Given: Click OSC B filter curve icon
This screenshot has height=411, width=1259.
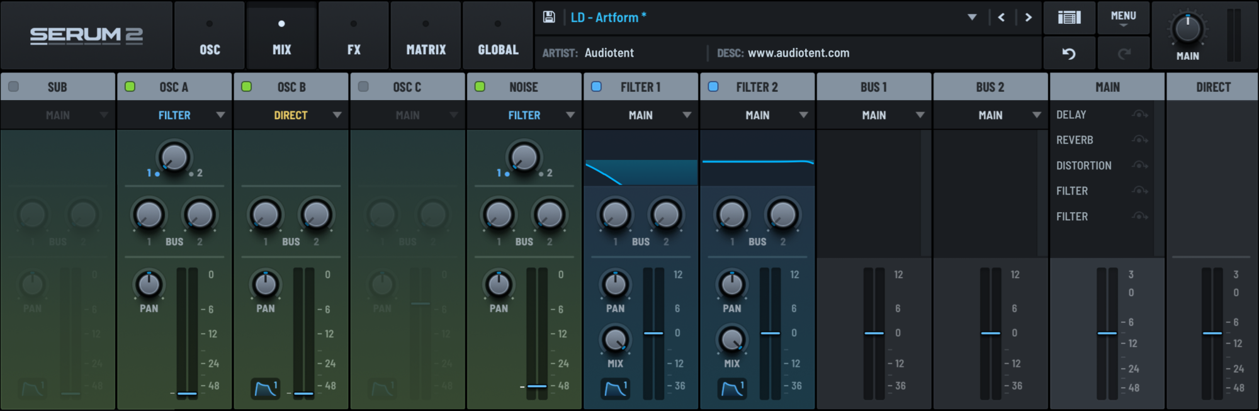Looking at the screenshot, I should 266,389.
